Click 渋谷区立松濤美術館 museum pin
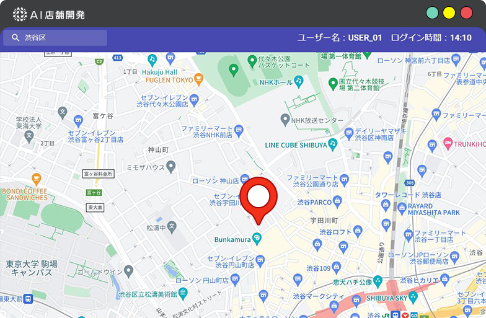Screen dimensions: 486x318 point(183,294)
